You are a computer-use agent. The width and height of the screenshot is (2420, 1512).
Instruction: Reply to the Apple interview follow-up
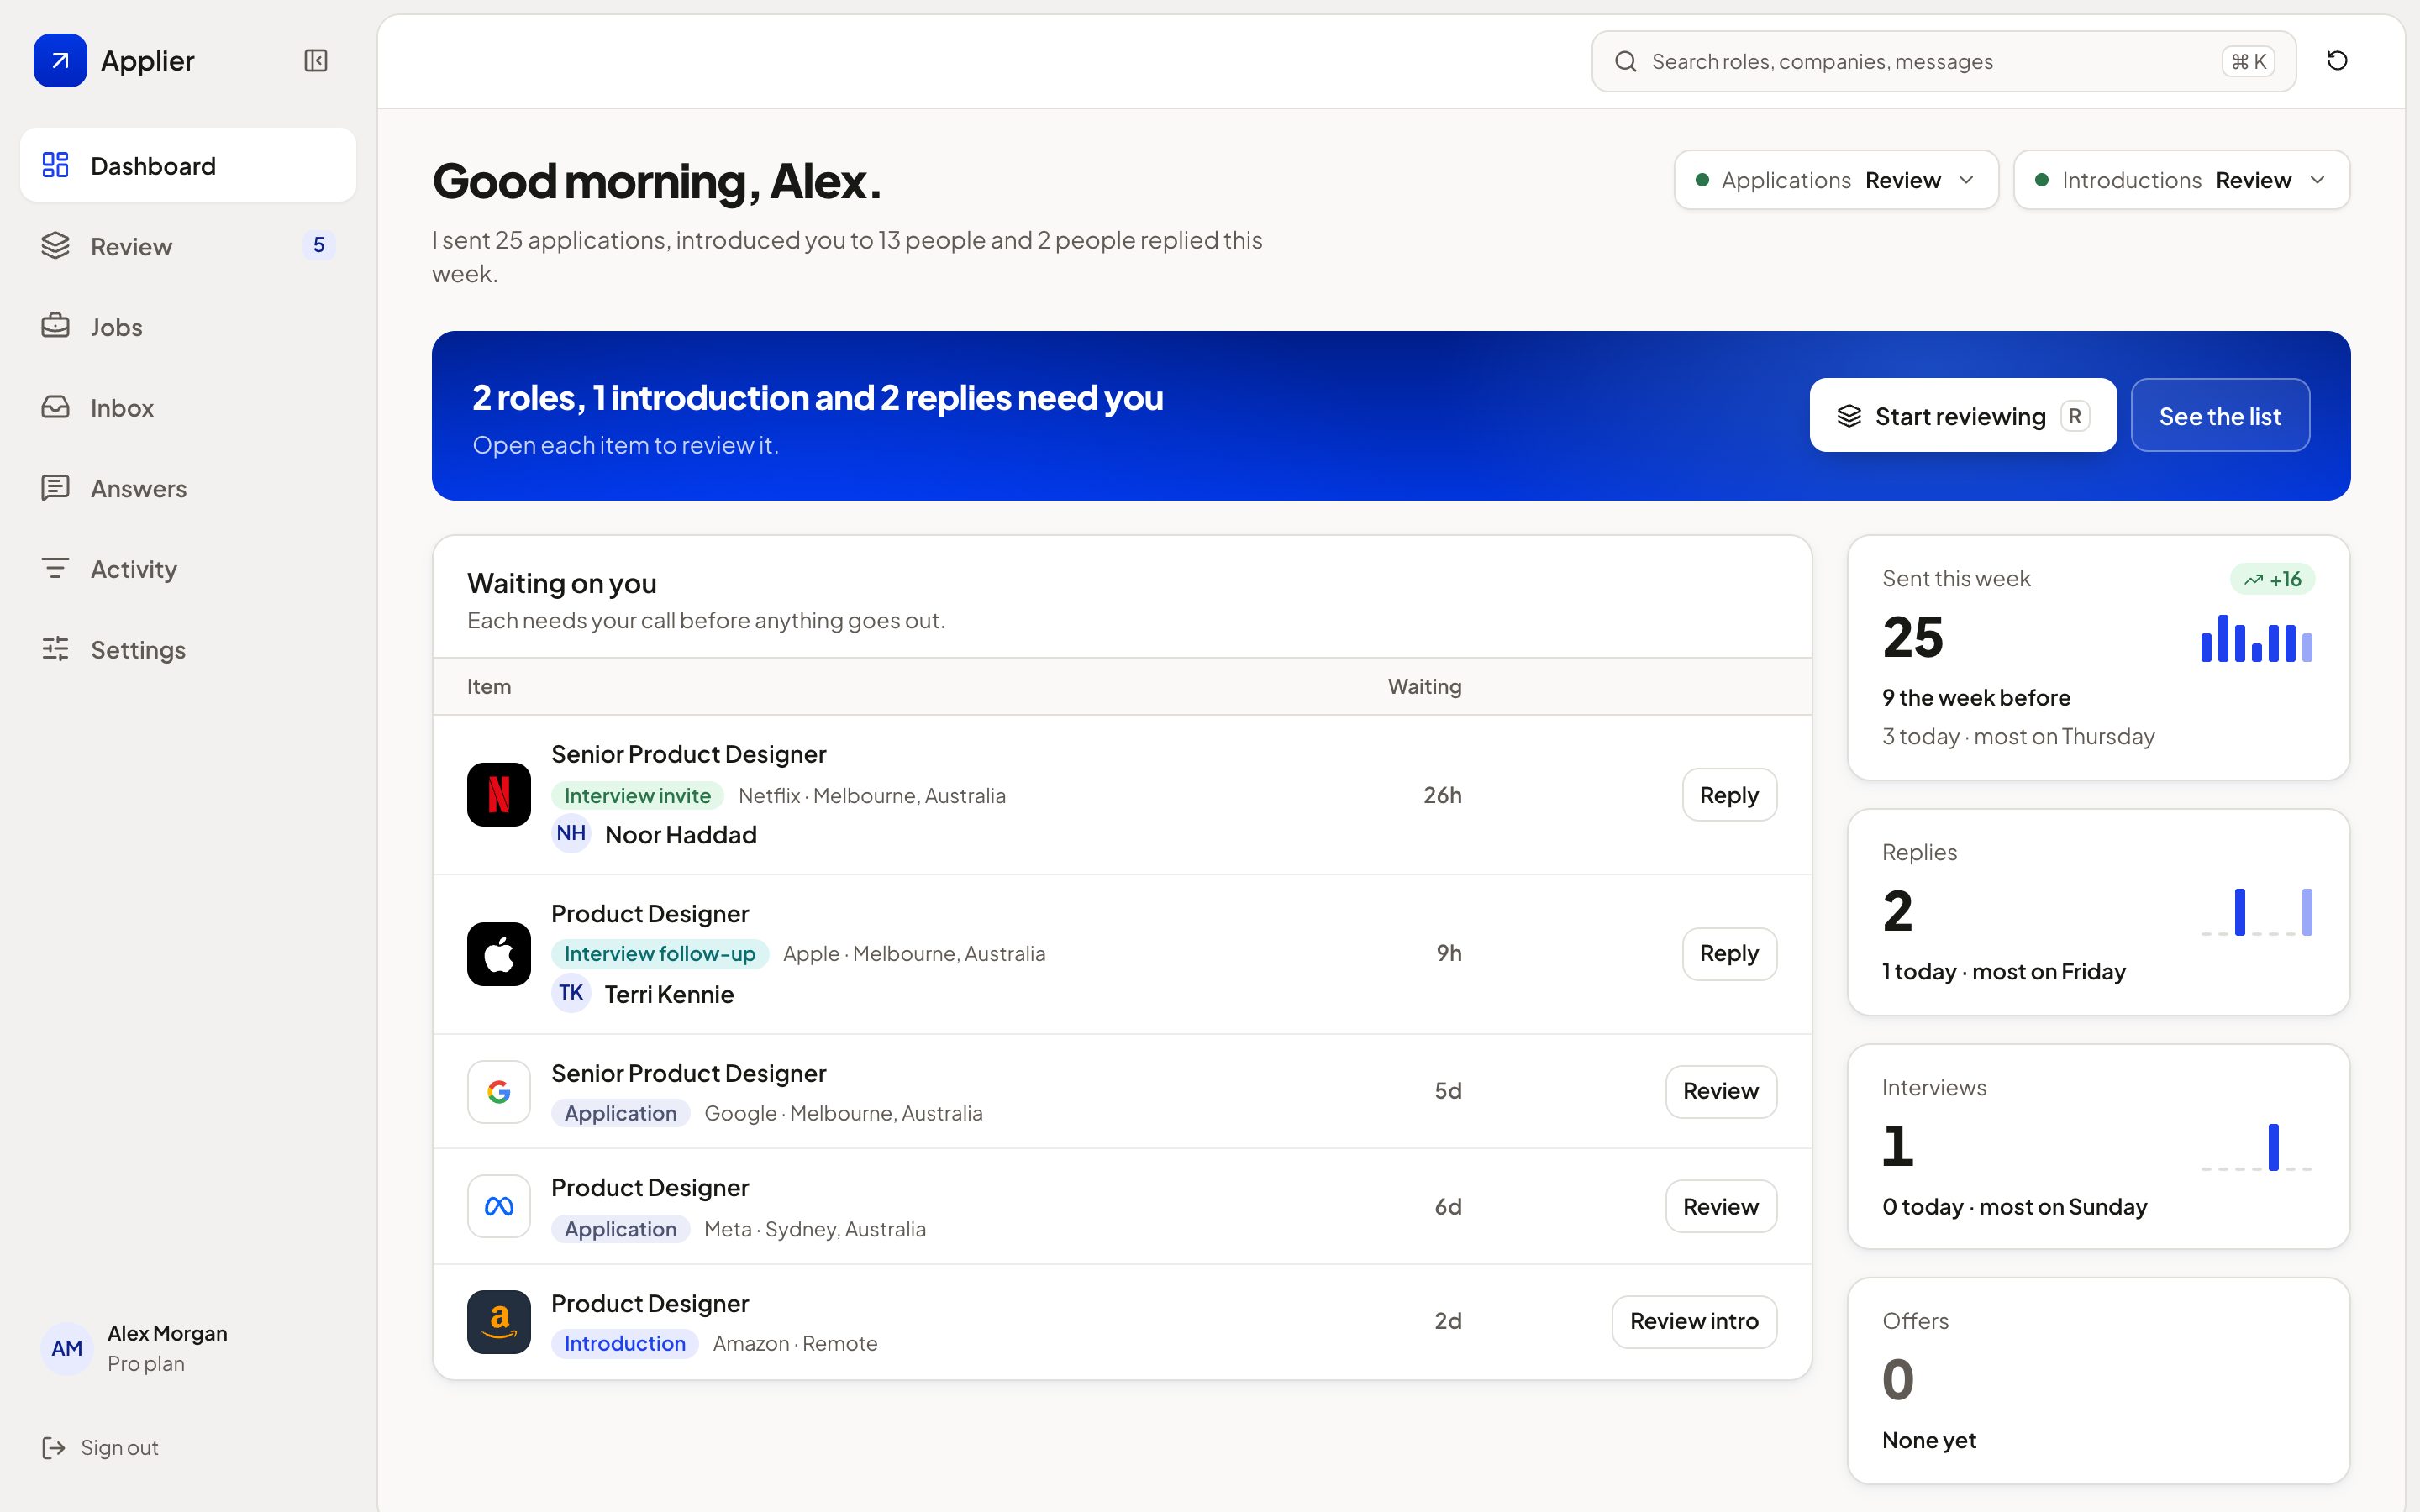1729,954
